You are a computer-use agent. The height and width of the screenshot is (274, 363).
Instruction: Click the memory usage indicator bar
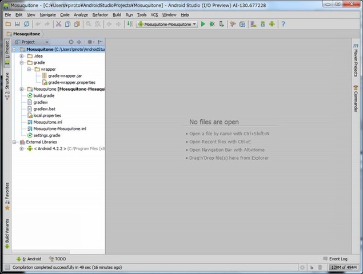click(x=343, y=267)
